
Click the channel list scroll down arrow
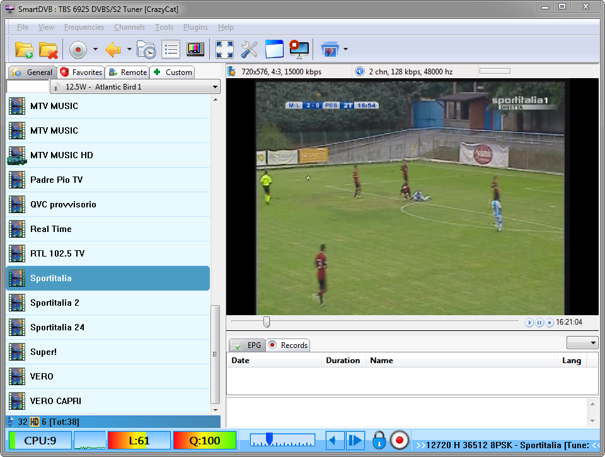(216, 410)
